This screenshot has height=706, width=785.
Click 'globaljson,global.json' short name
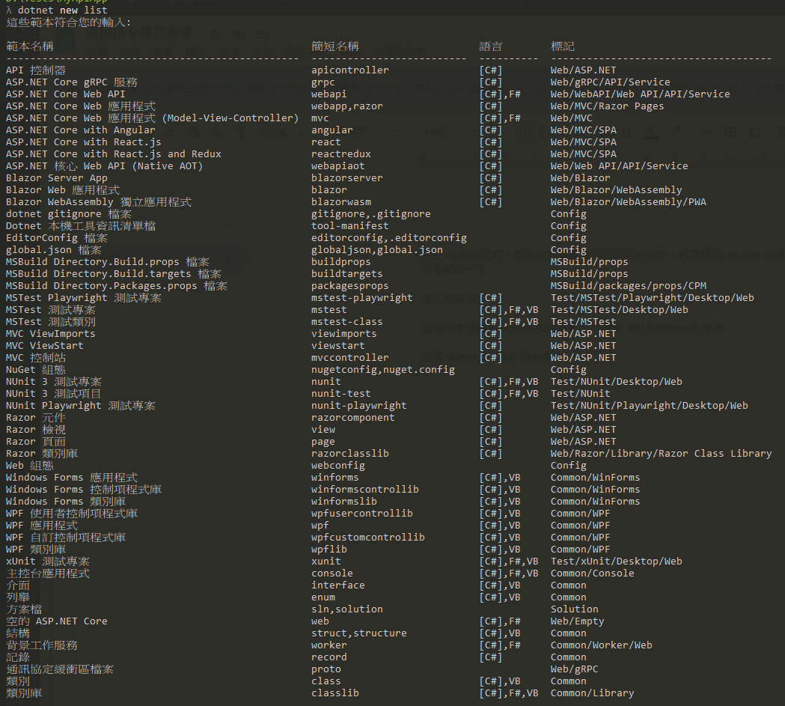377,250
